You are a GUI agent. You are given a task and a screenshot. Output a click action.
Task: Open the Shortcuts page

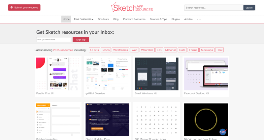tap(103, 19)
